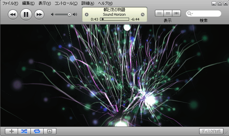This screenshot has width=229, height=136.
Task: Open the search magnifier dropdown
Action: click(x=190, y=13)
